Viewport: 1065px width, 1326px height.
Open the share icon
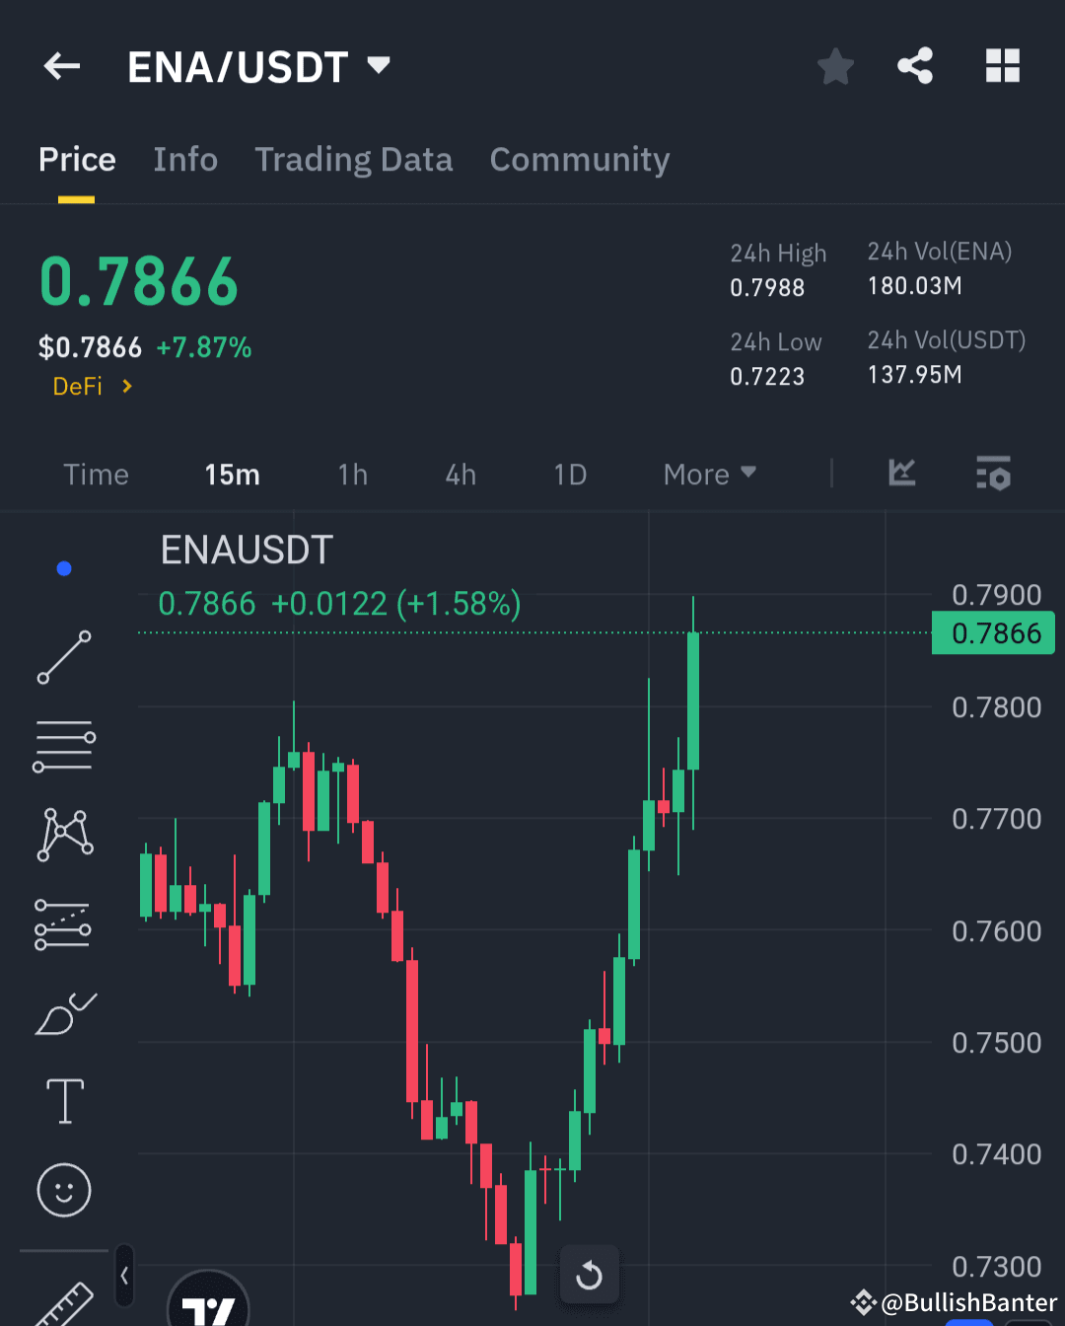click(915, 66)
